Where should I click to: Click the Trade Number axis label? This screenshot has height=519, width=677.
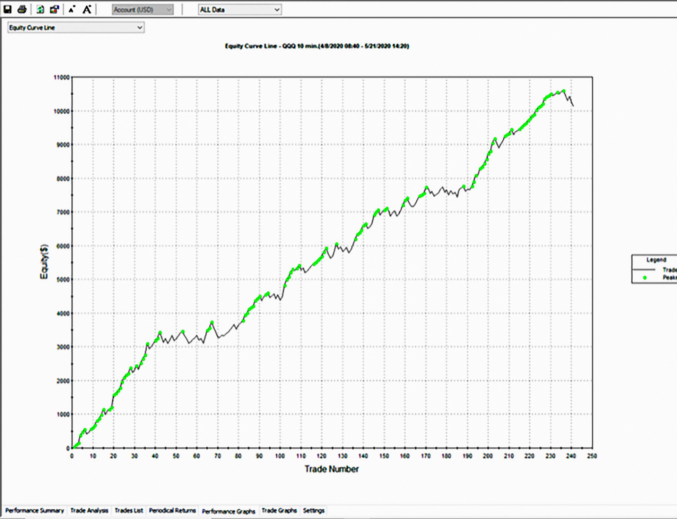[x=332, y=469]
